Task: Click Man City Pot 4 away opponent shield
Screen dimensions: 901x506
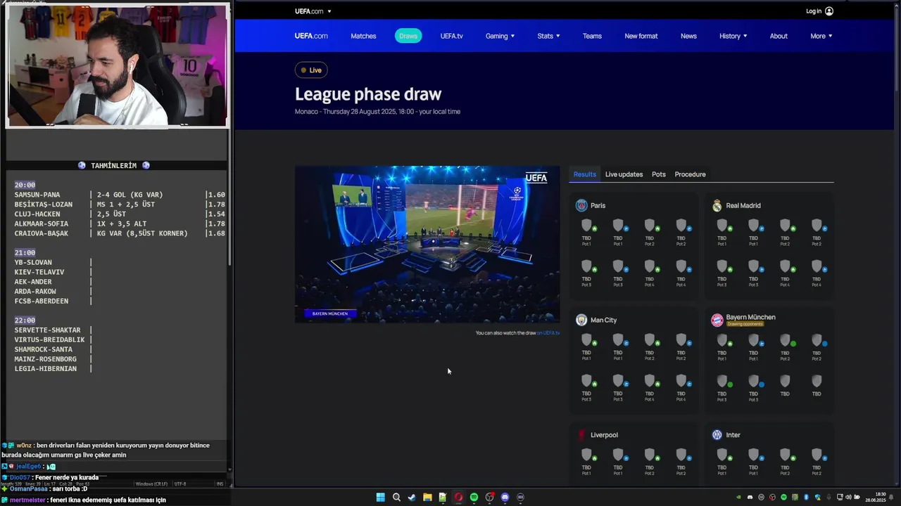Action: (681, 380)
